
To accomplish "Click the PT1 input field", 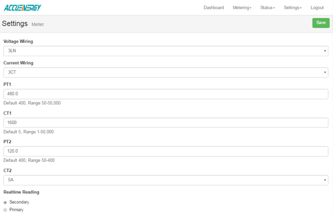I will tap(165, 94).
